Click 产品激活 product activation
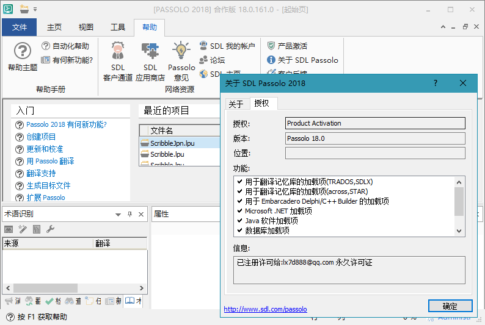 click(x=287, y=46)
